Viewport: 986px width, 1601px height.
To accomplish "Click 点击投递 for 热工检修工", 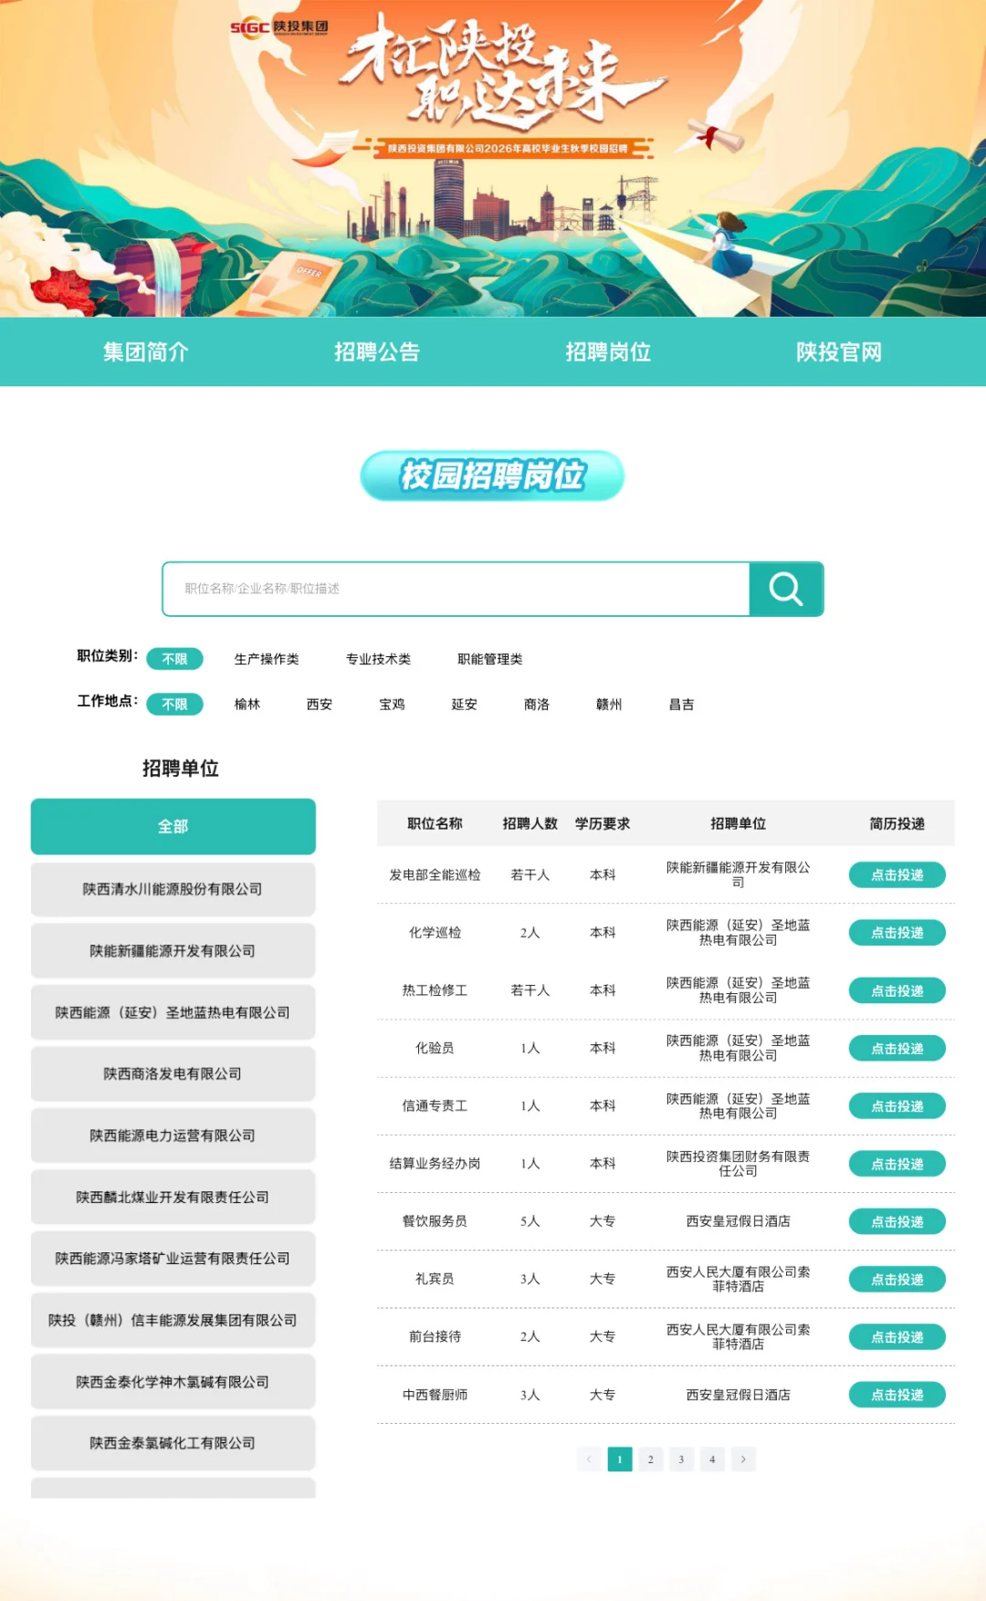I will pyautogui.click(x=897, y=990).
